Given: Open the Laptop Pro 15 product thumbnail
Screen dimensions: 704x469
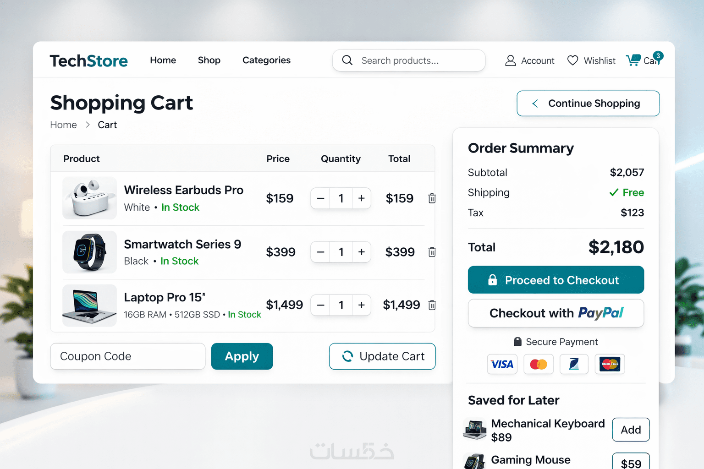Looking at the screenshot, I should (x=89, y=305).
